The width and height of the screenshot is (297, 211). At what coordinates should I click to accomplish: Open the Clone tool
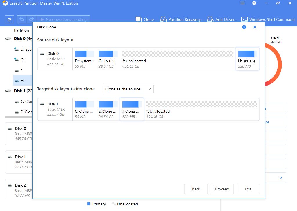pyautogui.click(x=145, y=19)
